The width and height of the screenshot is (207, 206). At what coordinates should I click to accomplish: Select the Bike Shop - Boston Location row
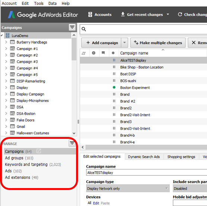pyautogui.click(x=144, y=67)
